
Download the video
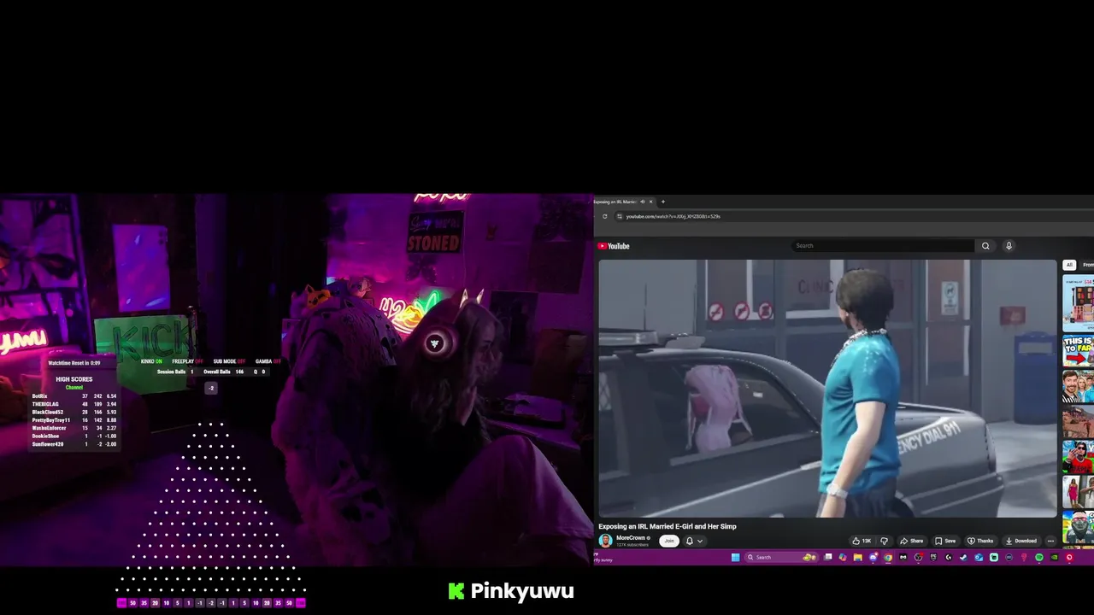1021,541
